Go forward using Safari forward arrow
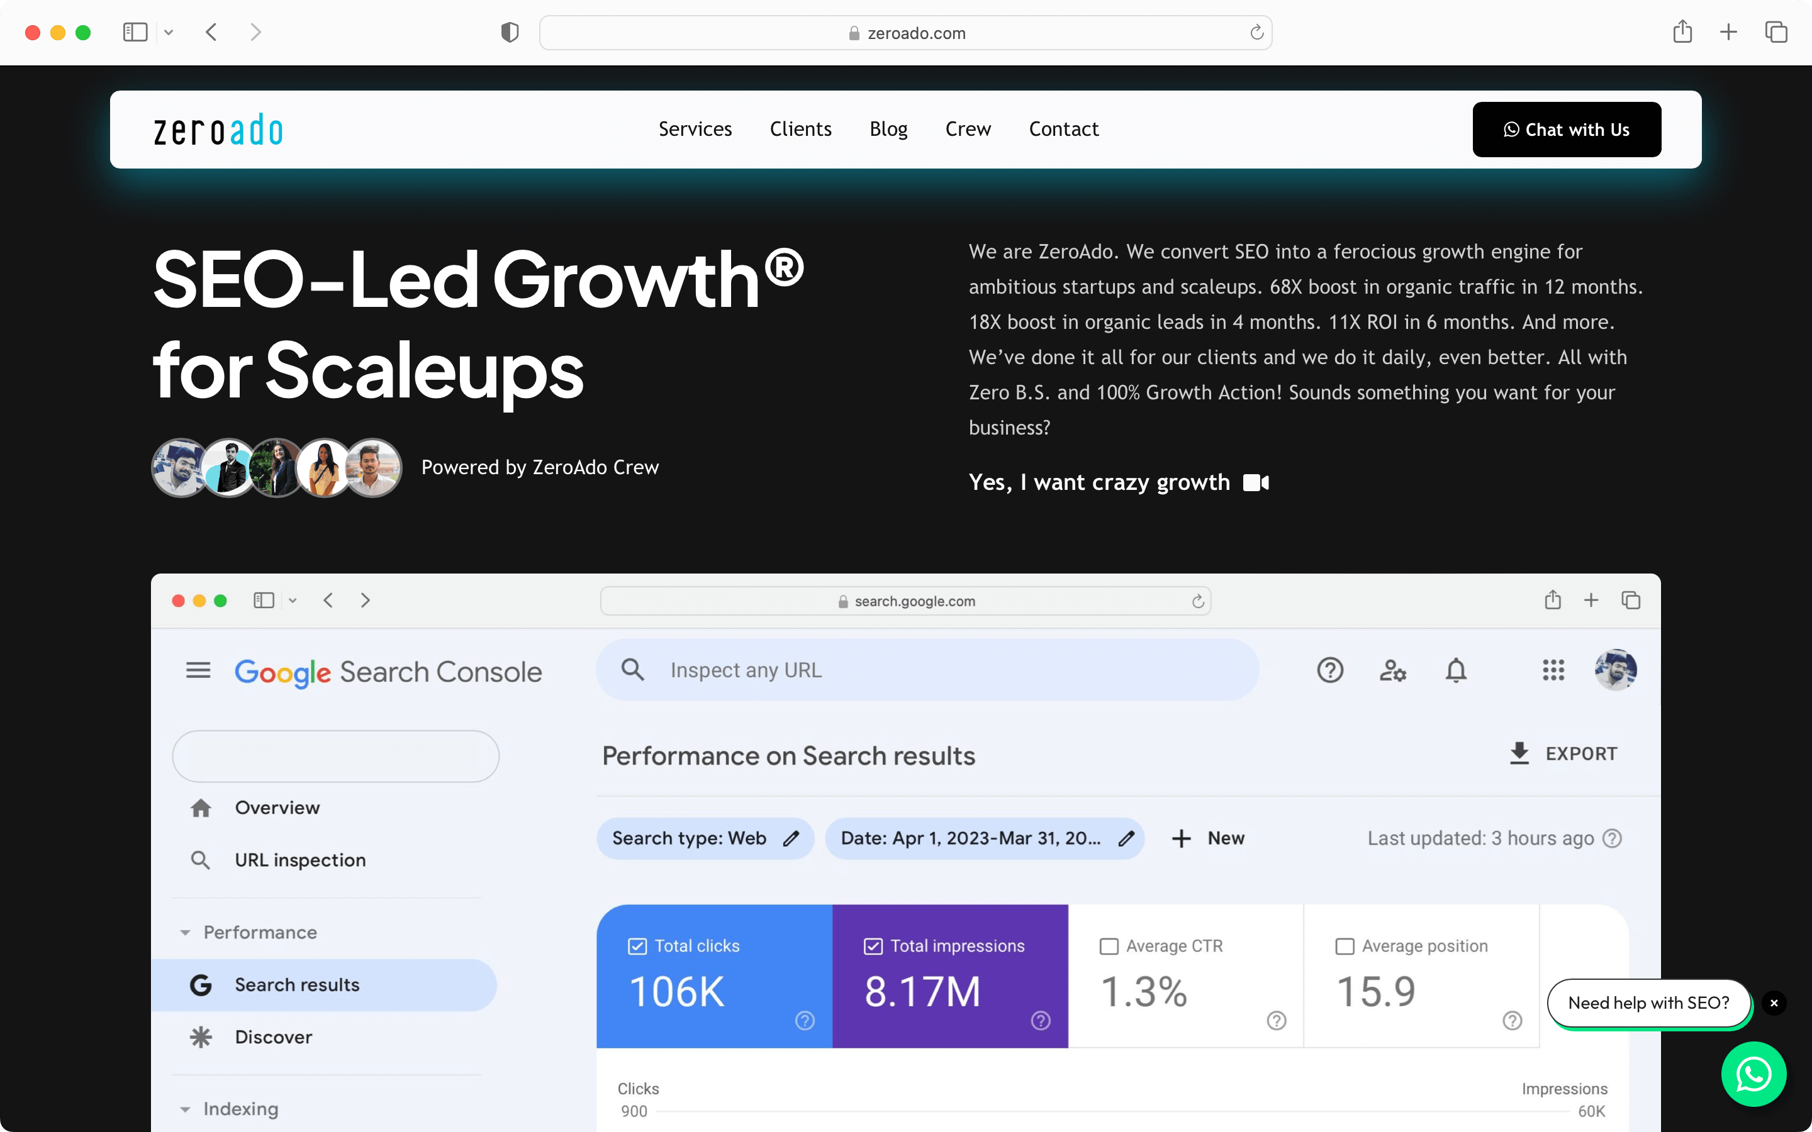 (x=255, y=32)
